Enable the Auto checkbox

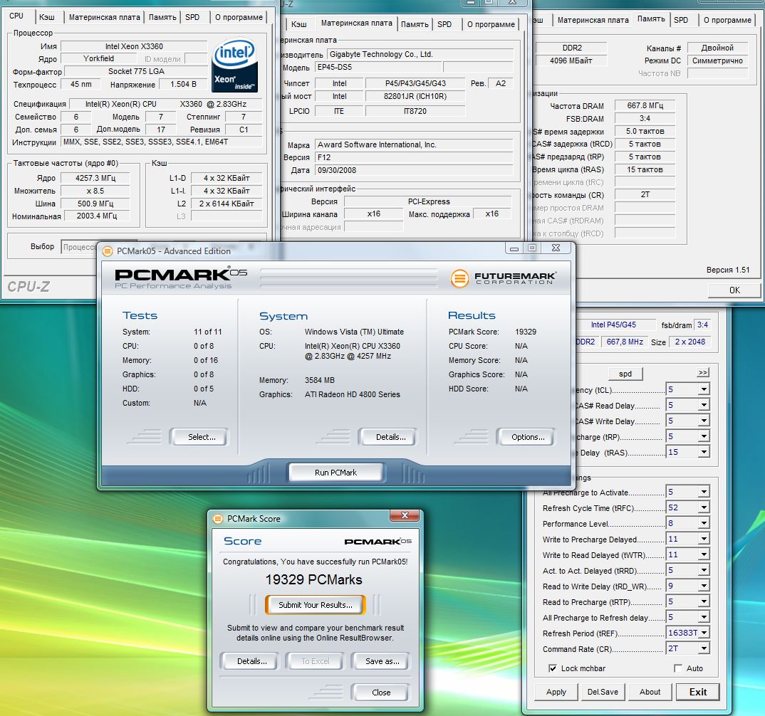point(677,668)
